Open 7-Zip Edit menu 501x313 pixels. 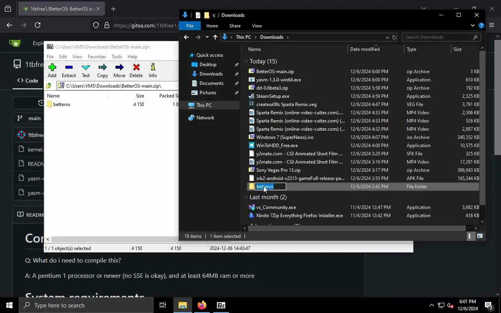[x=63, y=57]
